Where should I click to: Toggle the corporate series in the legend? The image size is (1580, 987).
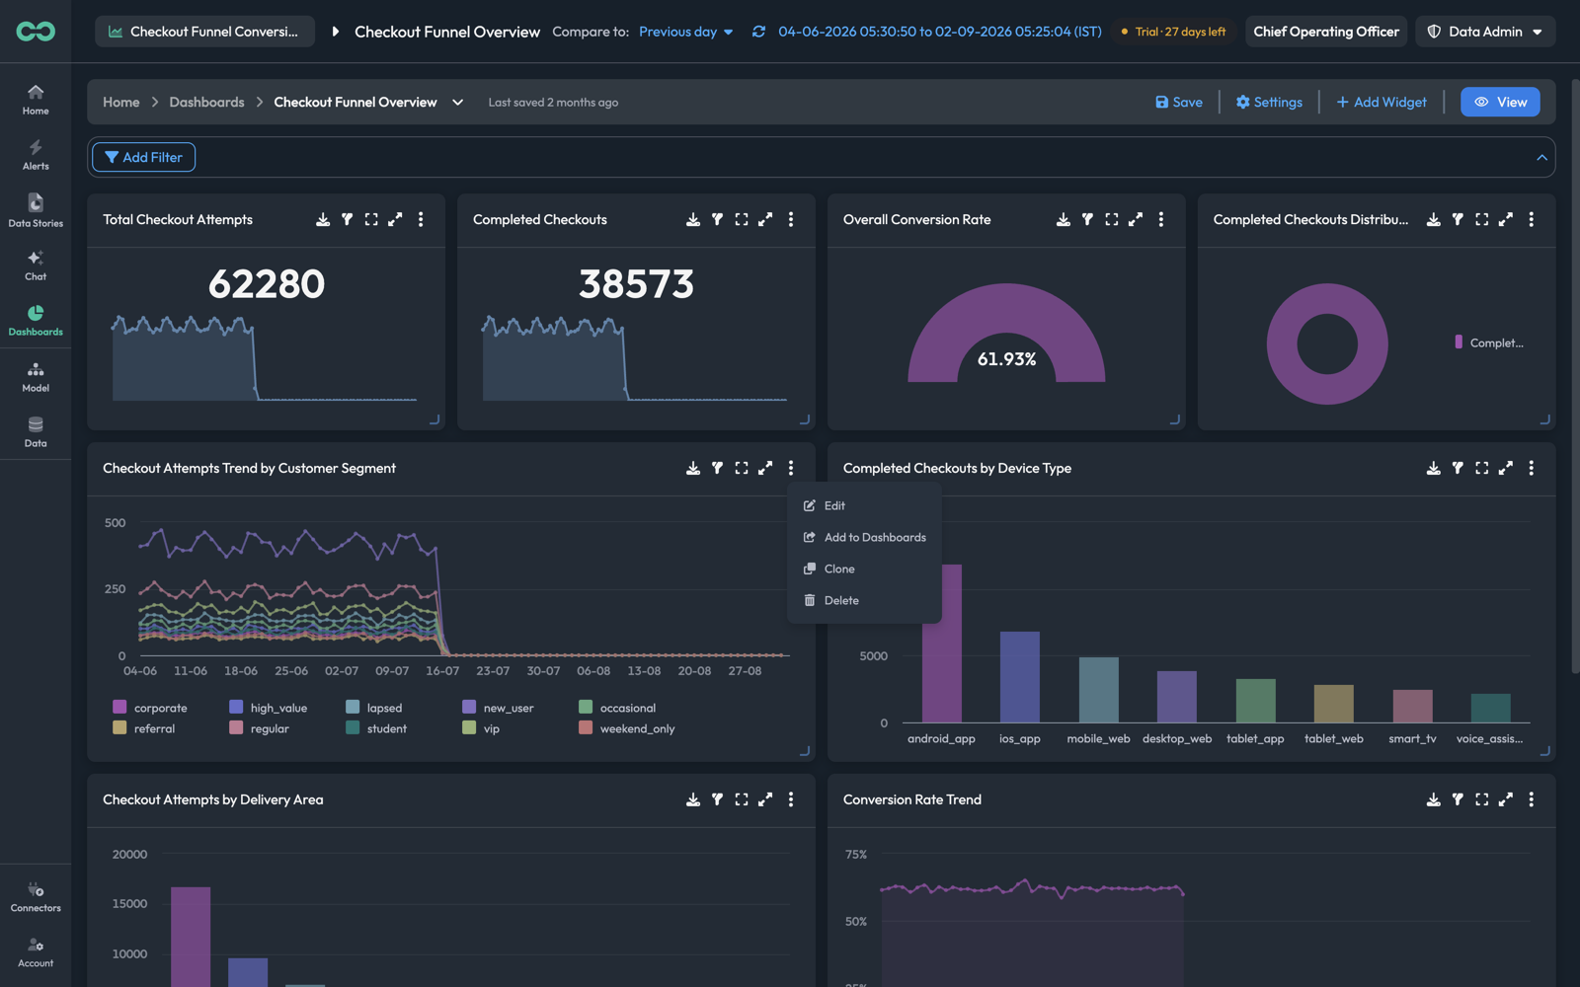tap(150, 708)
